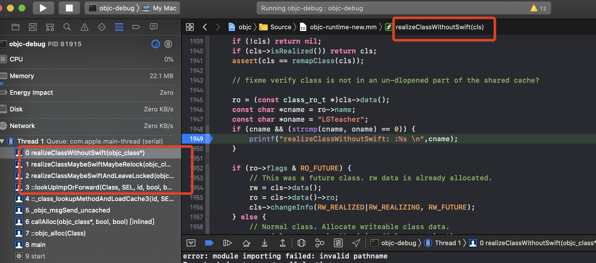Select frame 4 _class_lookupMethodAndLoadCache3
This screenshot has width=596, height=263.
(x=91, y=199)
